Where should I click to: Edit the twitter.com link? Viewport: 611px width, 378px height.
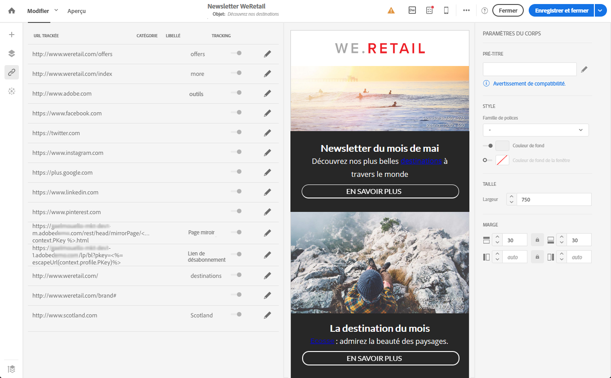pyautogui.click(x=268, y=133)
